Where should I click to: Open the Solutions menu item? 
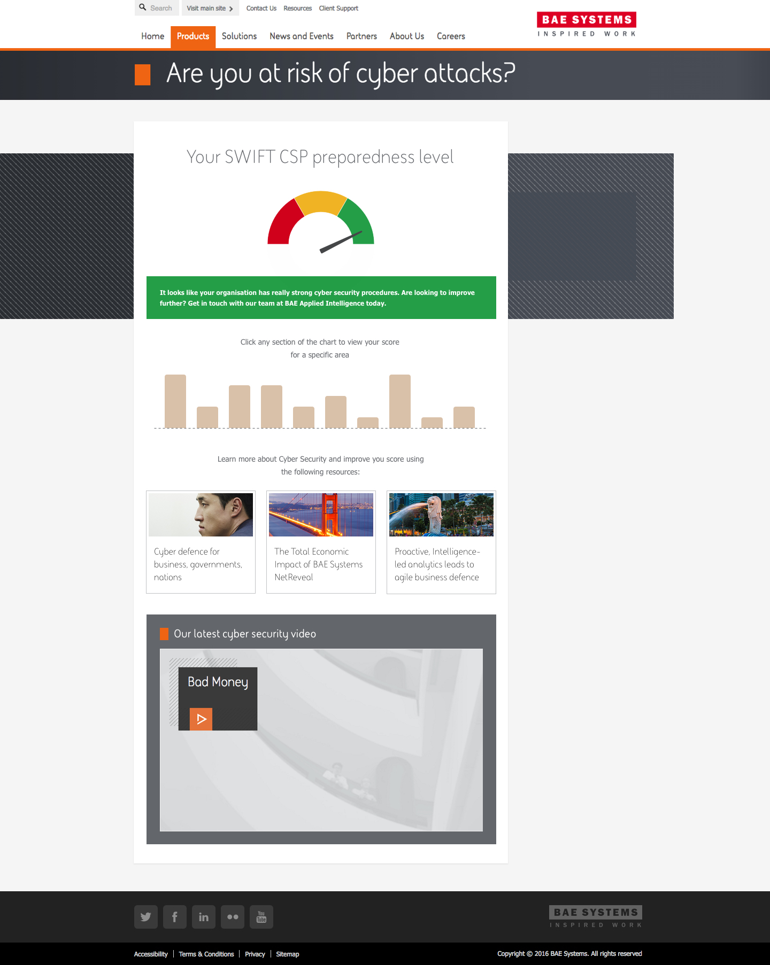240,36
